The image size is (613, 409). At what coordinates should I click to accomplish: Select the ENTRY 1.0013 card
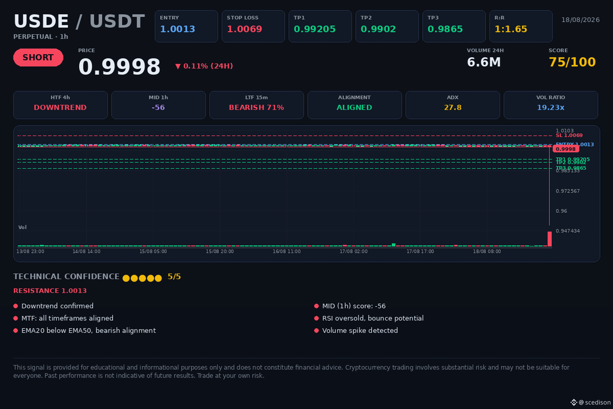pyautogui.click(x=186, y=26)
